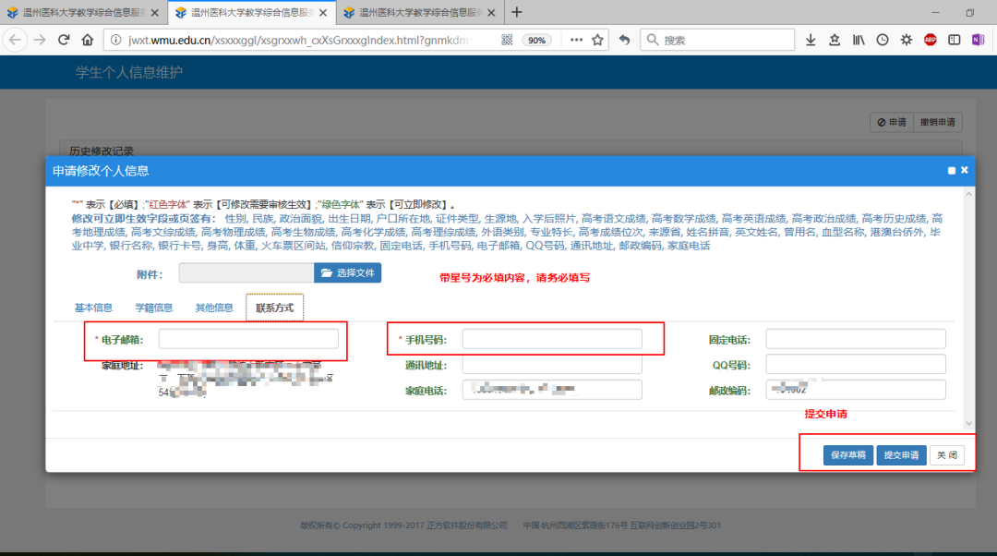Go to the browser home page
This screenshot has width=997, height=556.
click(88, 40)
